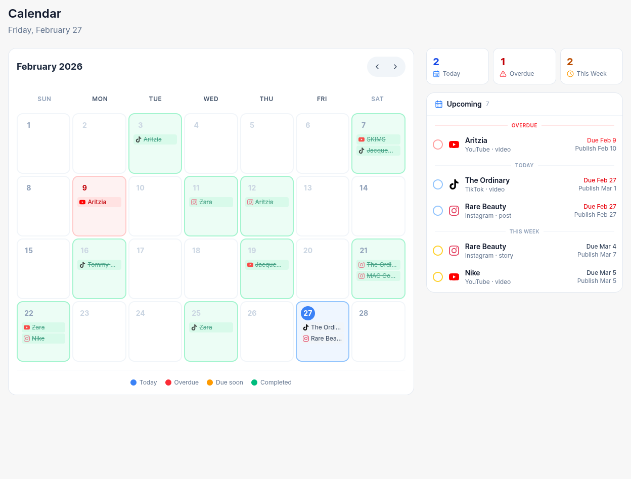Go to the previous month with the left chevron
The height and width of the screenshot is (479, 631).
point(377,66)
